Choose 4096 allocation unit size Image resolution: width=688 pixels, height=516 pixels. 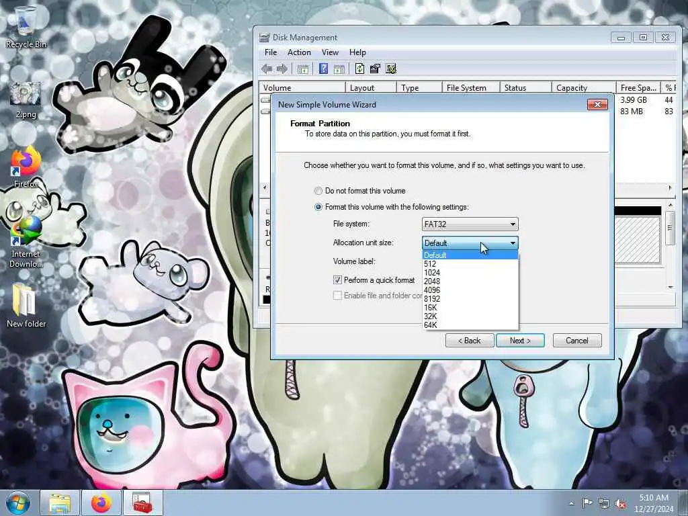[x=470, y=290]
